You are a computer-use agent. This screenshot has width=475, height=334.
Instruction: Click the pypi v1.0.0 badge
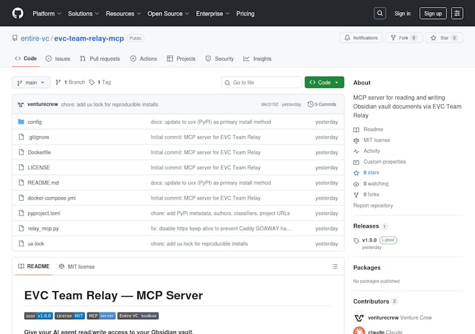tap(38, 316)
